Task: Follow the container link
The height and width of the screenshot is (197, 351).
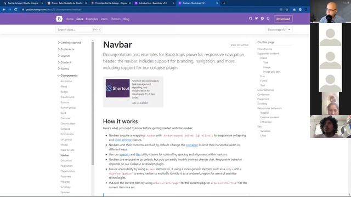Action: point(192,145)
